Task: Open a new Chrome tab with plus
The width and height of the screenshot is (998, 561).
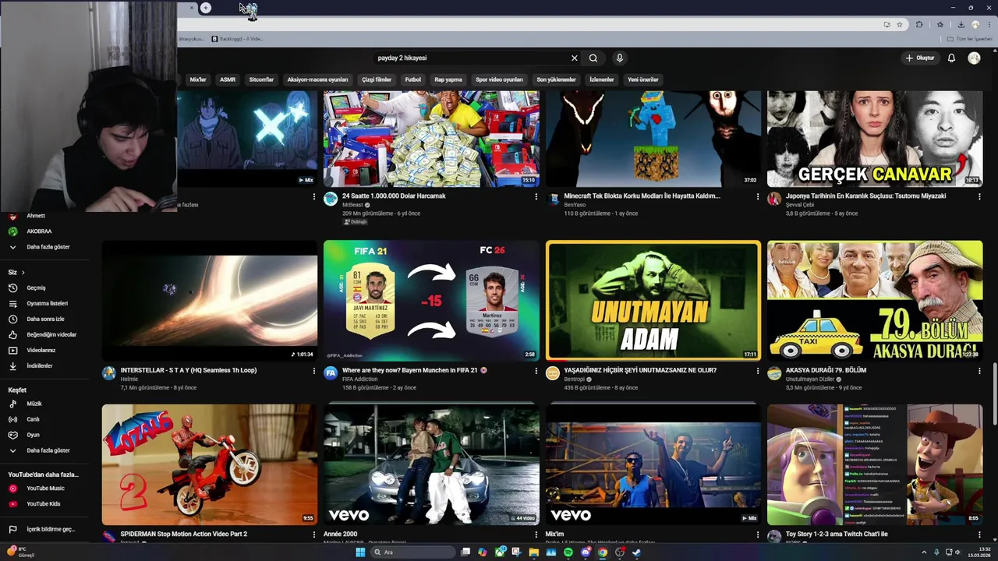Action: pyautogui.click(x=206, y=8)
